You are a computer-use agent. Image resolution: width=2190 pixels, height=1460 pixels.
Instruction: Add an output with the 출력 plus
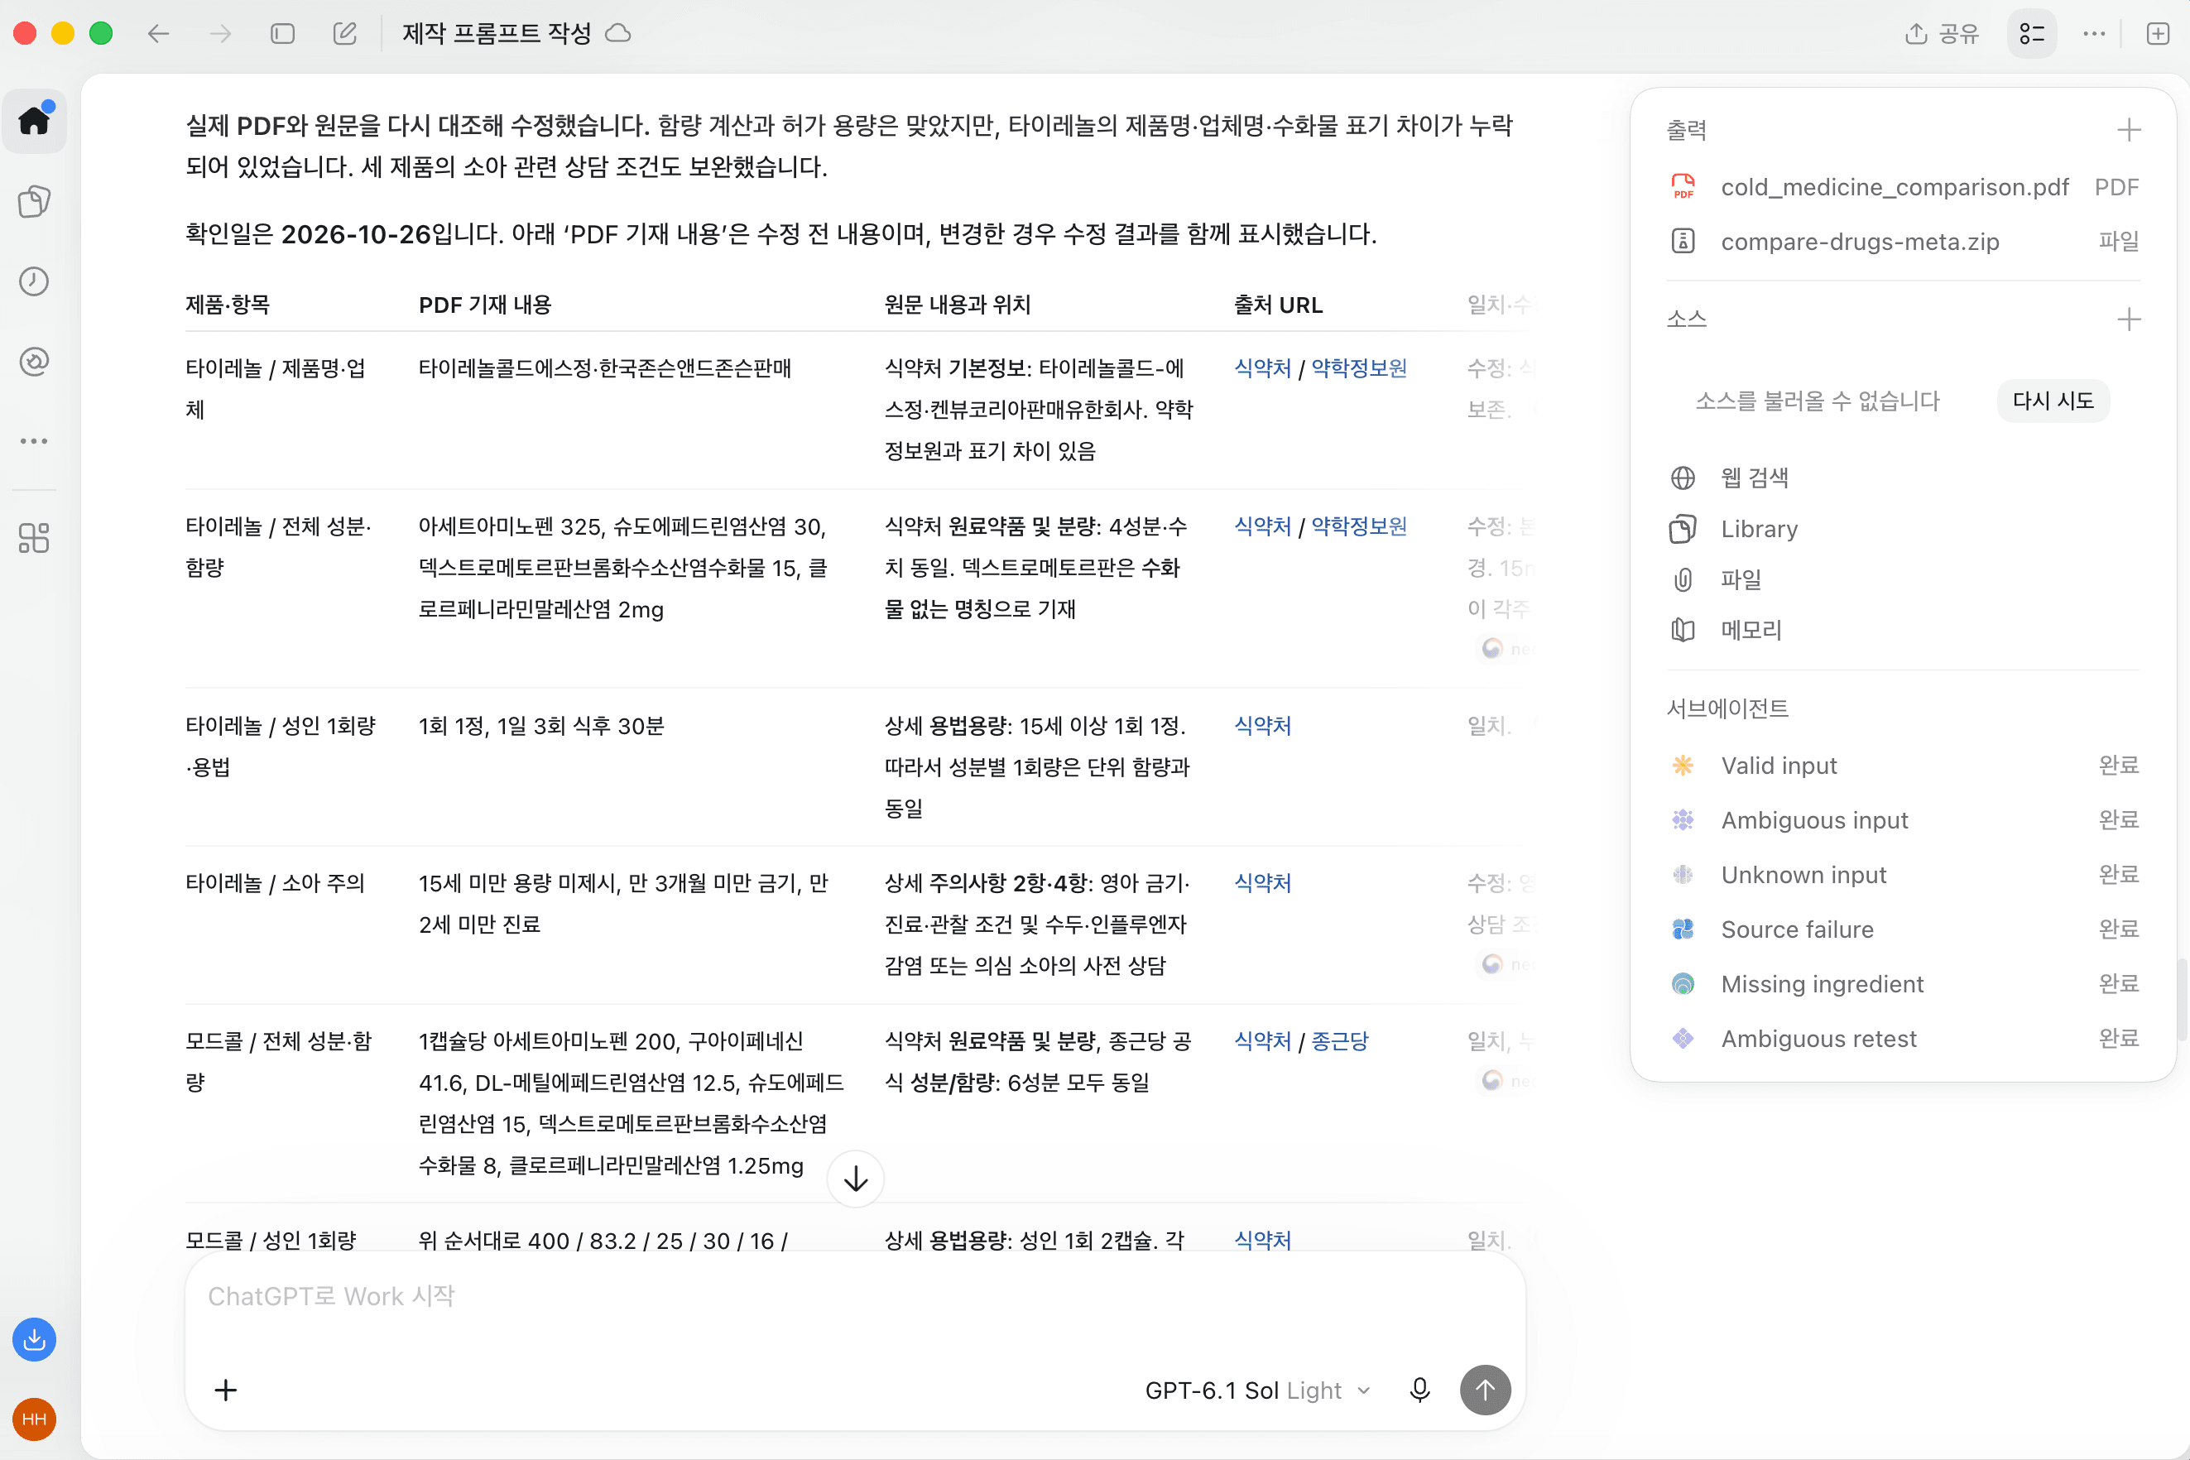pos(2129,129)
